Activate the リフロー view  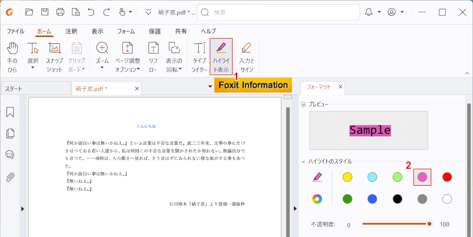click(x=153, y=57)
